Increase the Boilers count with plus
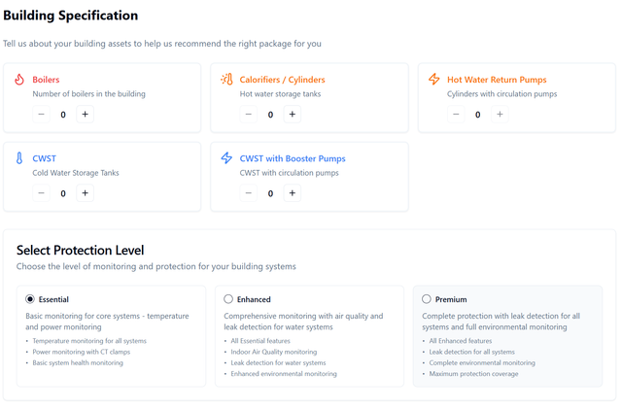 point(85,115)
